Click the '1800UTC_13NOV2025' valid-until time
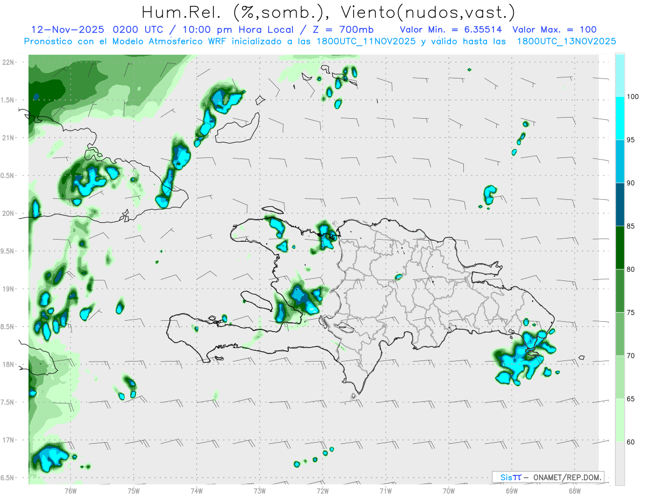645x498 pixels. click(x=566, y=41)
